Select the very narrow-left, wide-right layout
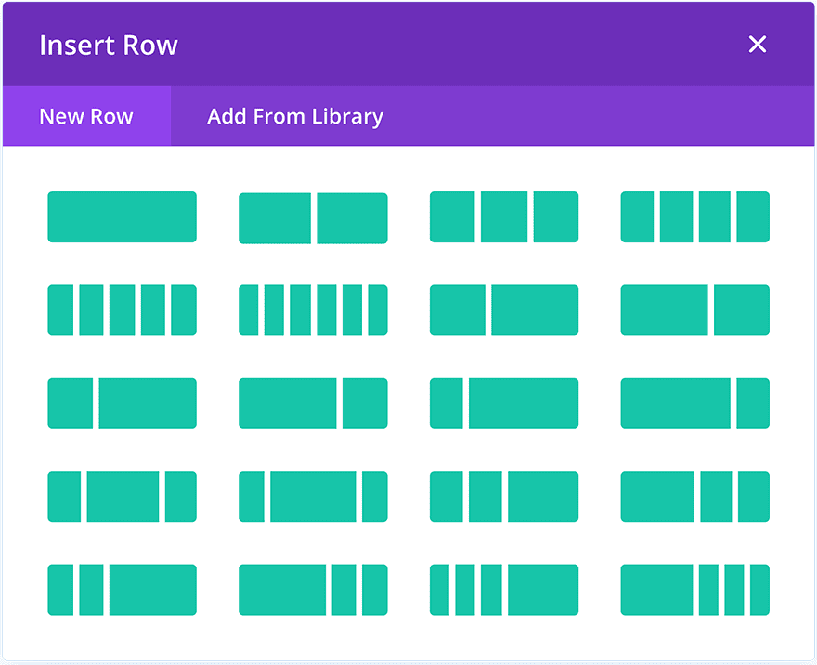The width and height of the screenshot is (817, 665). click(504, 403)
